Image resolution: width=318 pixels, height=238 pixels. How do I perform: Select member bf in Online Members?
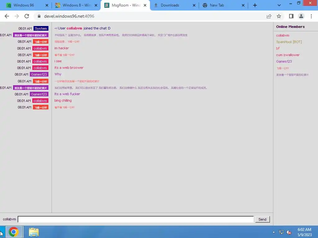point(278,48)
